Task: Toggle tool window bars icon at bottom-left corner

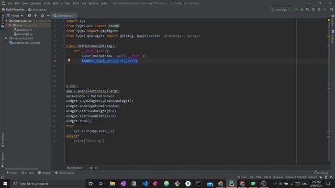Action: pyautogui.click(x=3, y=177)
